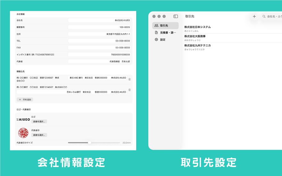
Task: Delete the 日本いろは銀行 bank row with trash icon
Action: pos(129,90)
